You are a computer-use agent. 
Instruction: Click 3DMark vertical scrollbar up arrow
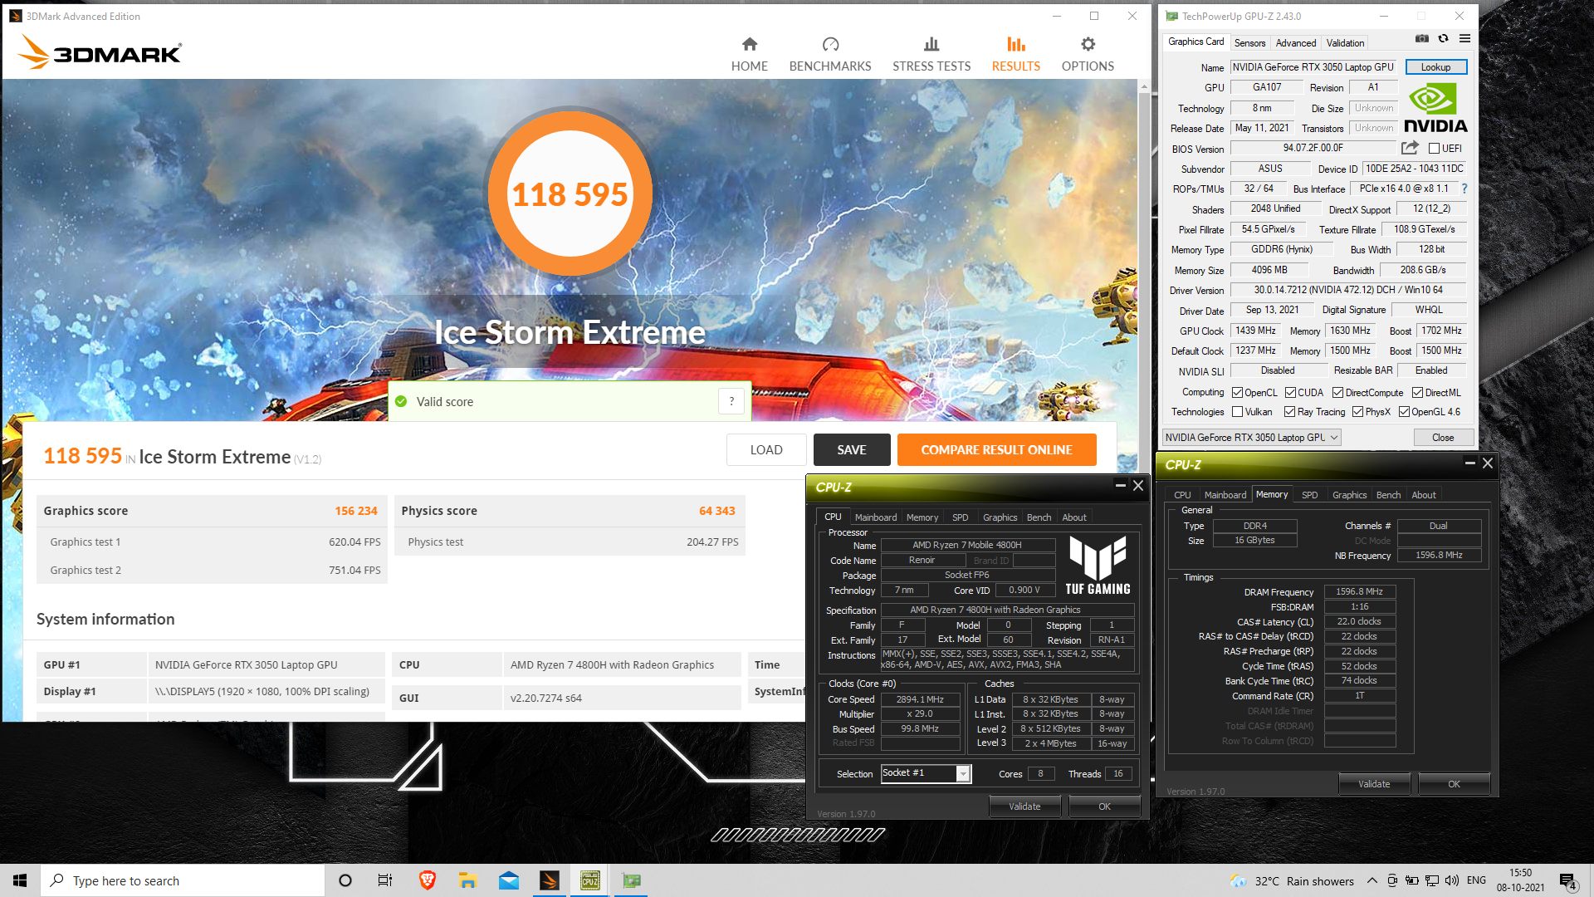point(1144,86)
